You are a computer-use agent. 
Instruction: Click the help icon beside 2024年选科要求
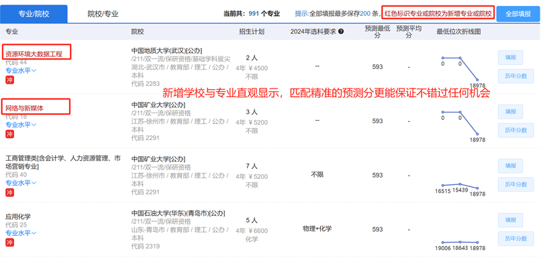[x=341, y=31]
